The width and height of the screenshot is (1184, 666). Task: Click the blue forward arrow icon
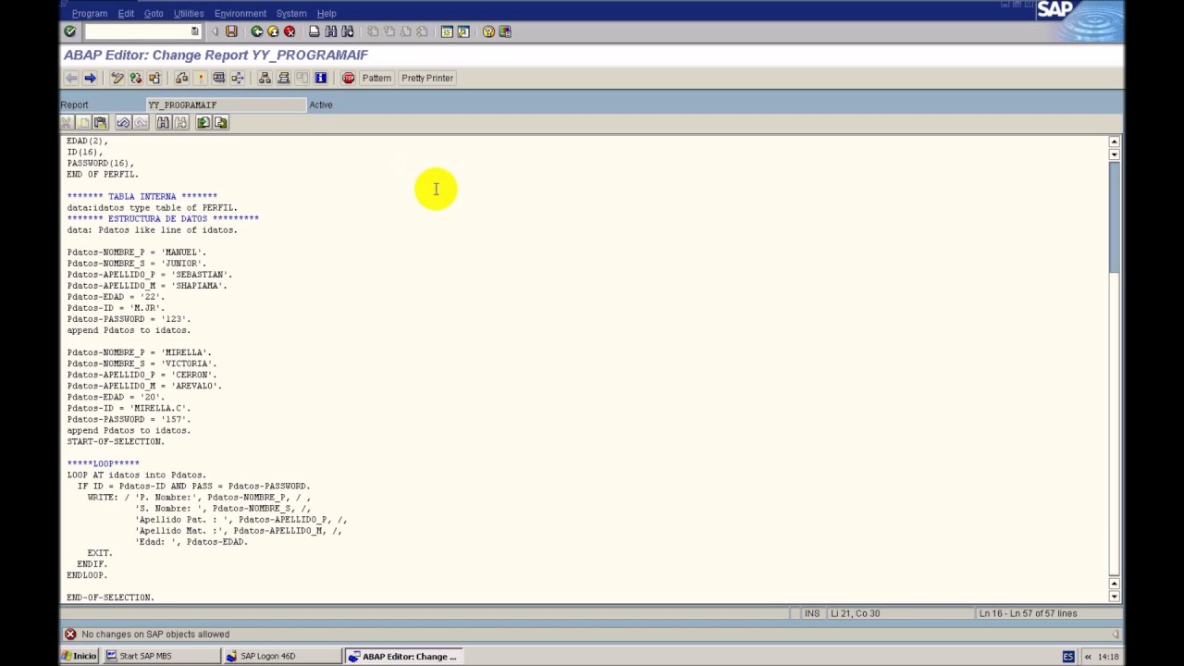(x=90, y=78)
